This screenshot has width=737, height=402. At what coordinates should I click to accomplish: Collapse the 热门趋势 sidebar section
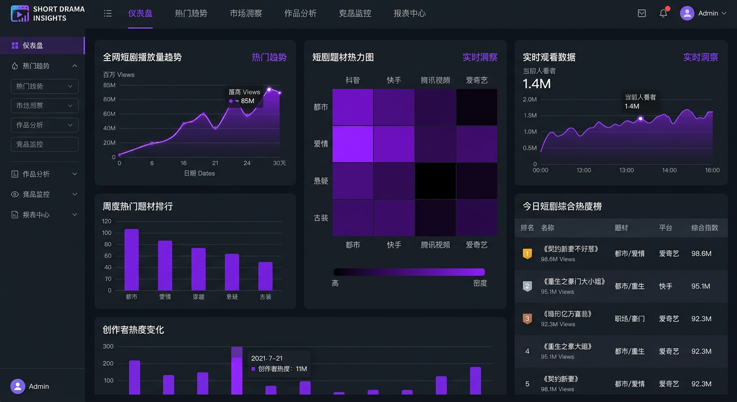[x=74, y=66]
